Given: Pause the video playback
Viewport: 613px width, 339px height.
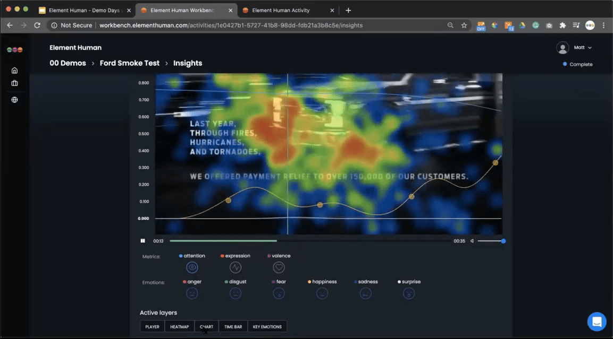Looking at the screenshot, I should tap(142, 240).
